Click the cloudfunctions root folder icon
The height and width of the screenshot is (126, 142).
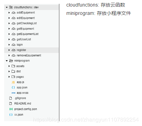pyautogui.click(x=11, y=7)
